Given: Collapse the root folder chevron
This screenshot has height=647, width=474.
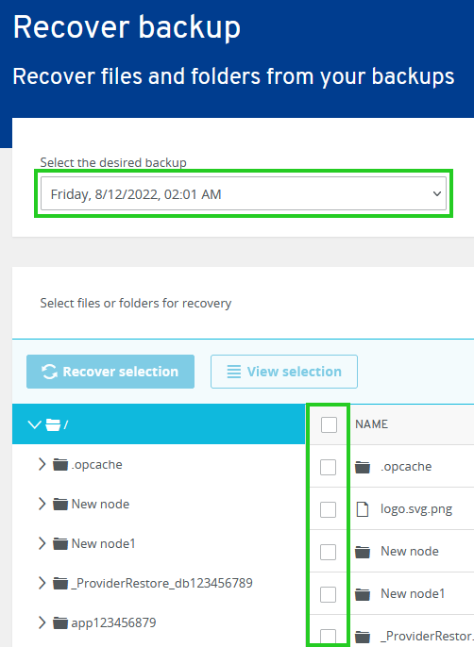Looking at the screenshot, I should click(34, 424).
